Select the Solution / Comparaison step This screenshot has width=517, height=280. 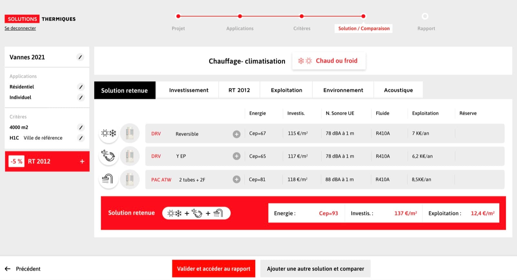pos(364,28)
